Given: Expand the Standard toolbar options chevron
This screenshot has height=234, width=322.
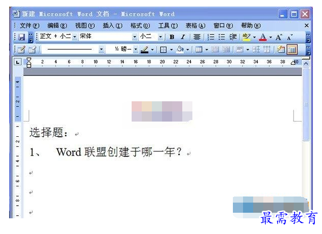Looking at the screenshot, I should (30, 37).
